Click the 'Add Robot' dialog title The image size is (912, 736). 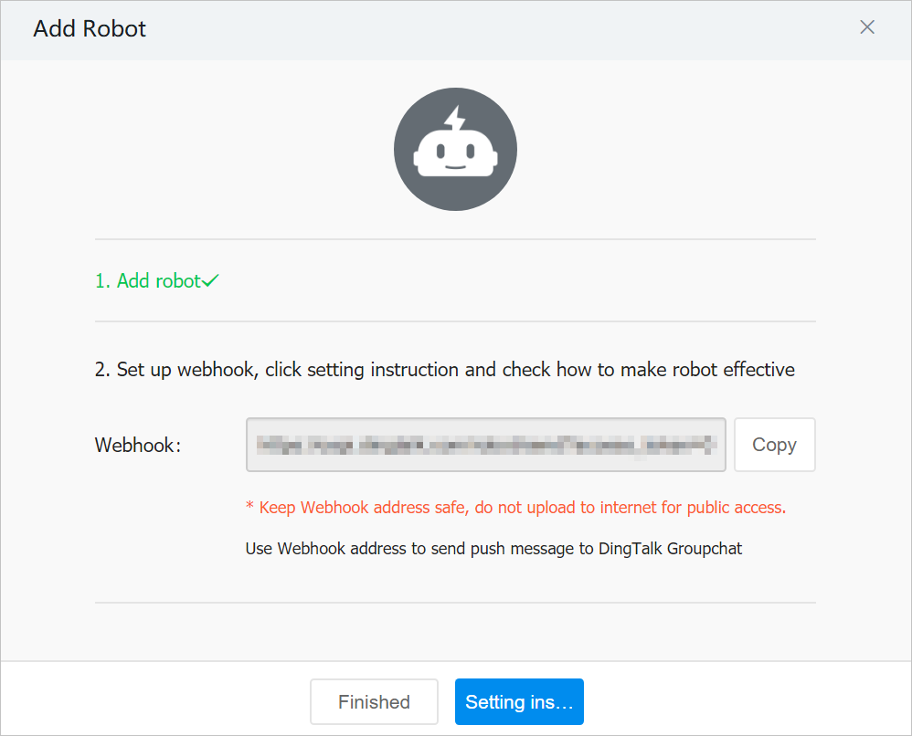[90, 28]
